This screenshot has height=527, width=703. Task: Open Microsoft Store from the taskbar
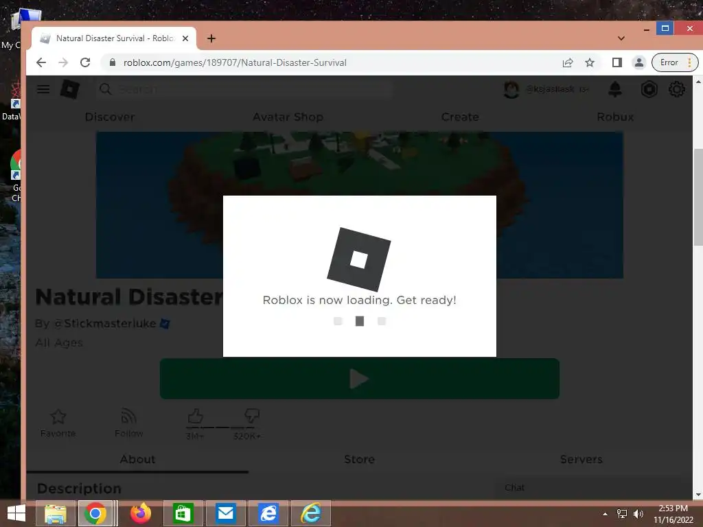pos(183,513)
